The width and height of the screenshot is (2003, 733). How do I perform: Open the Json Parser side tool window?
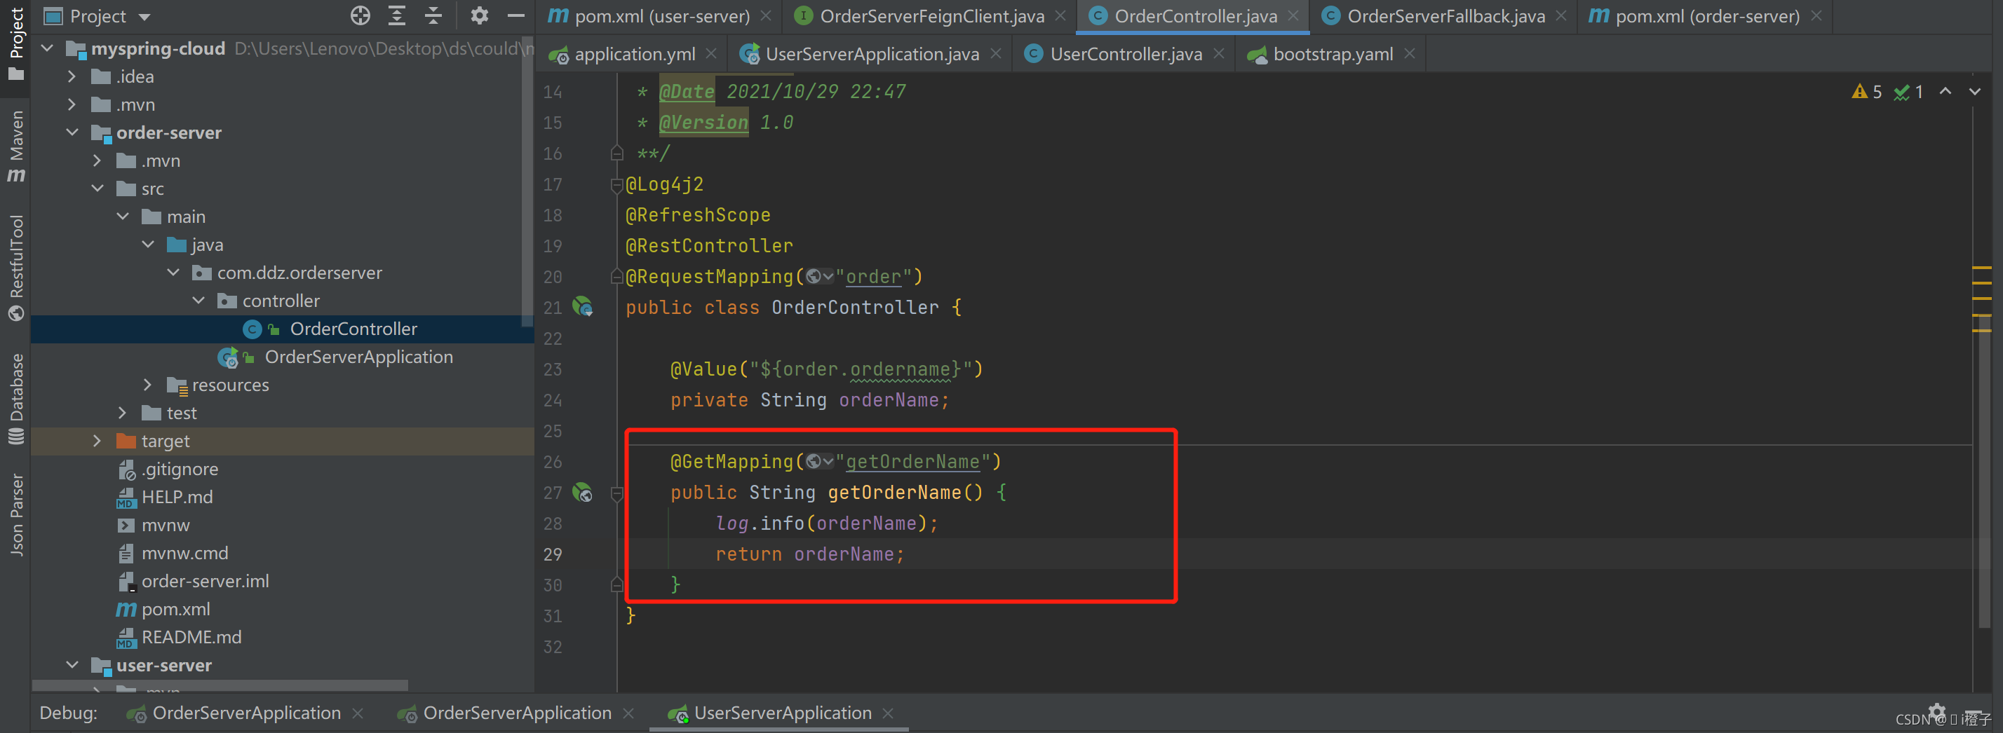pos(15,514)
